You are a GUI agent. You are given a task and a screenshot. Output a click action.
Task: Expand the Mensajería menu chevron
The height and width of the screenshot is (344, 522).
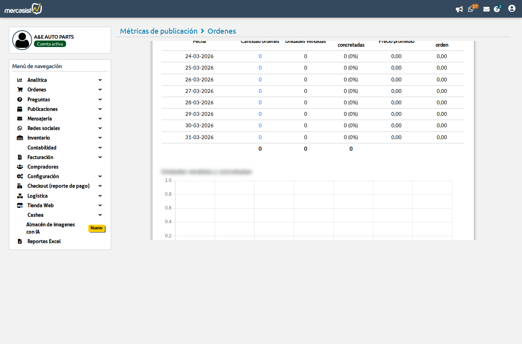[x=100, y=118]
